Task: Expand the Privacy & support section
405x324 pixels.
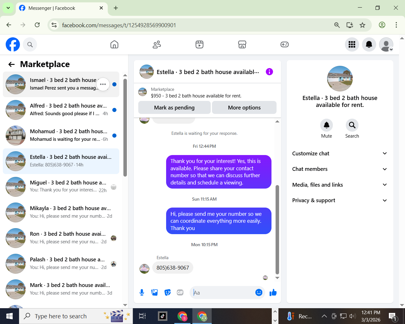Action: [x=340, y=200]
